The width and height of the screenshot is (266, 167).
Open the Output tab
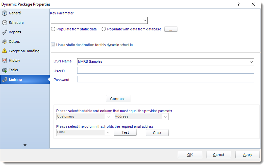click(x=25, y=42)
